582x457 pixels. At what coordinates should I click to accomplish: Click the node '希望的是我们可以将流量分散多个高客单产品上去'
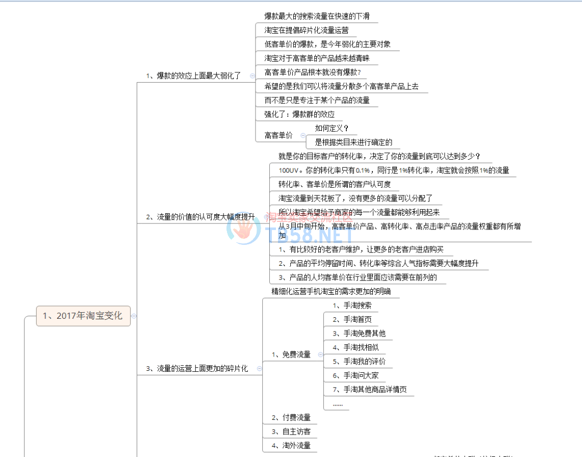pyautogui.click(x=341, y=86)
